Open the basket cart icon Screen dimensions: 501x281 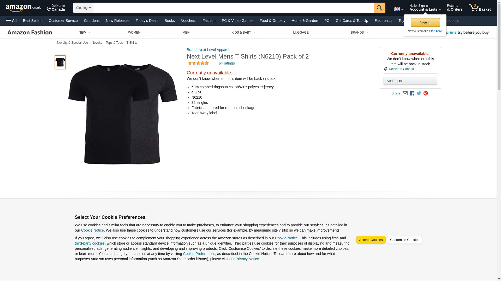pos(479,8)
